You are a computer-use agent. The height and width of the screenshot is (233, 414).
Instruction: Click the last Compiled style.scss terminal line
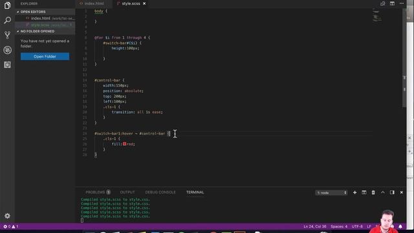[x=115, y=216]
